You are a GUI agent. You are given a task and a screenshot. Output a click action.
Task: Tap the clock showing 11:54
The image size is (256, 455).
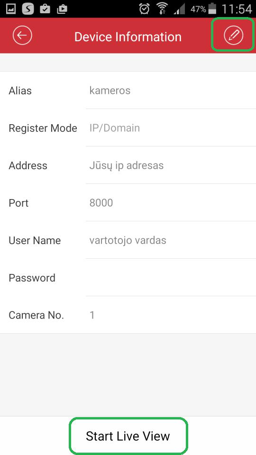(237, 9)
